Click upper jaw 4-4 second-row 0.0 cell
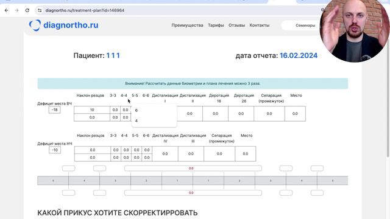This screenshot has height=219, width=390. coord(126,117)
